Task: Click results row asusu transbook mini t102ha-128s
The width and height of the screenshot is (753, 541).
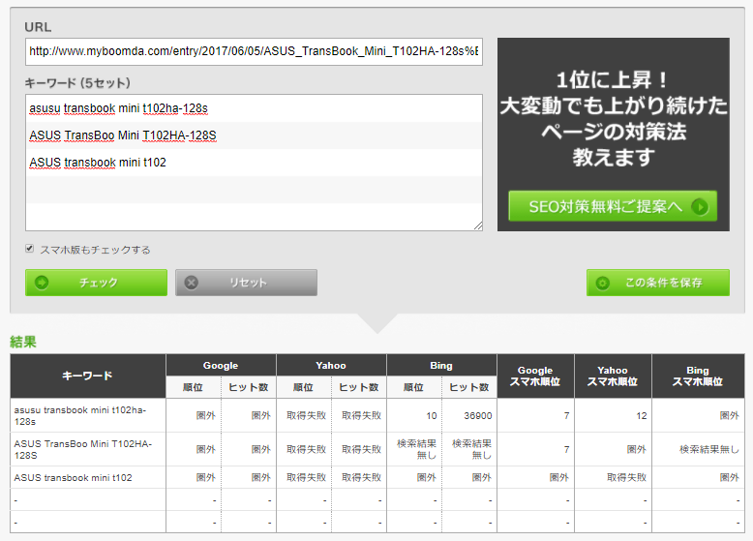Action: pos(376,416)
